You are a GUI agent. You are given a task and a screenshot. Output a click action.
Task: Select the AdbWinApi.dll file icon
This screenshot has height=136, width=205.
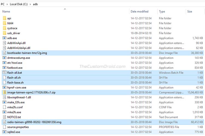[x=4, y=43]
